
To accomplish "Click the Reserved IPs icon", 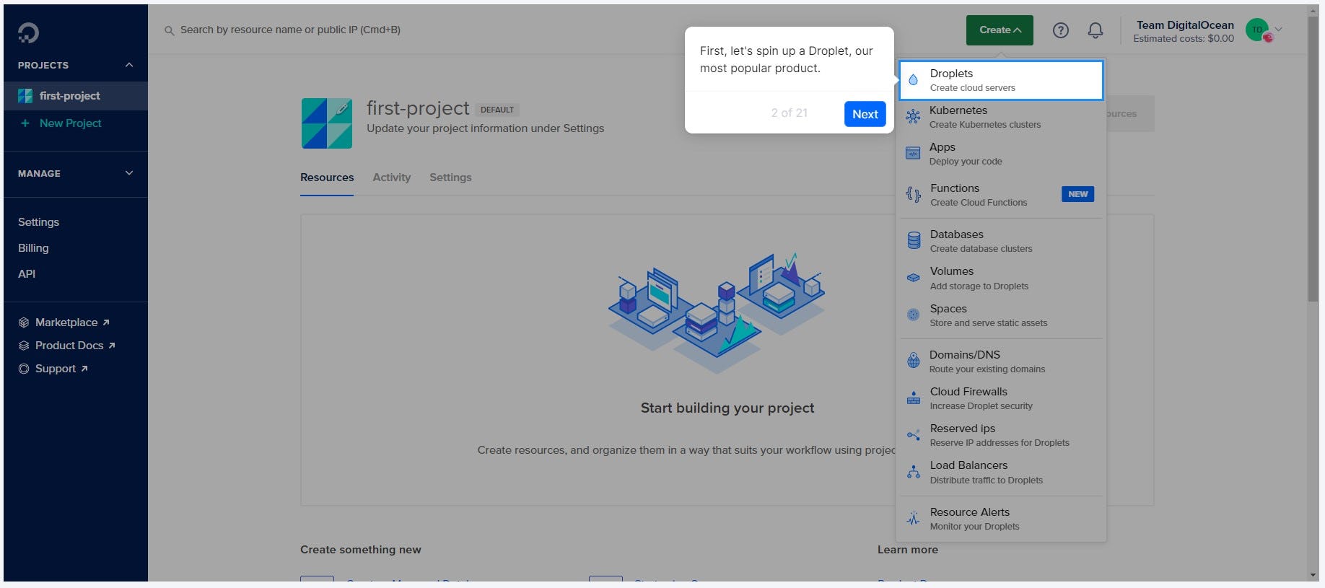I will coord(913,435).
